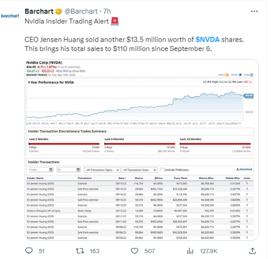This screenshot has height=259, width=271.
Task: Click the Watch star icon
Action: pos(240,75)
